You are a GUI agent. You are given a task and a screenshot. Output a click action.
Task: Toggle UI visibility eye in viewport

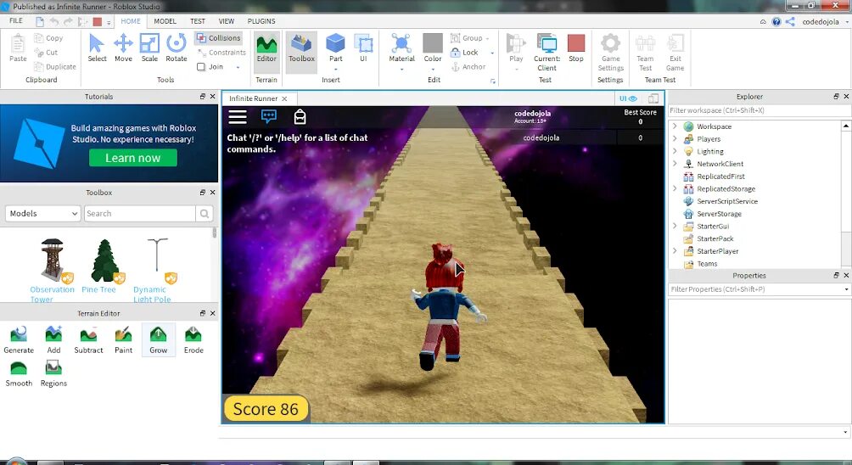[x=628, y=98]
